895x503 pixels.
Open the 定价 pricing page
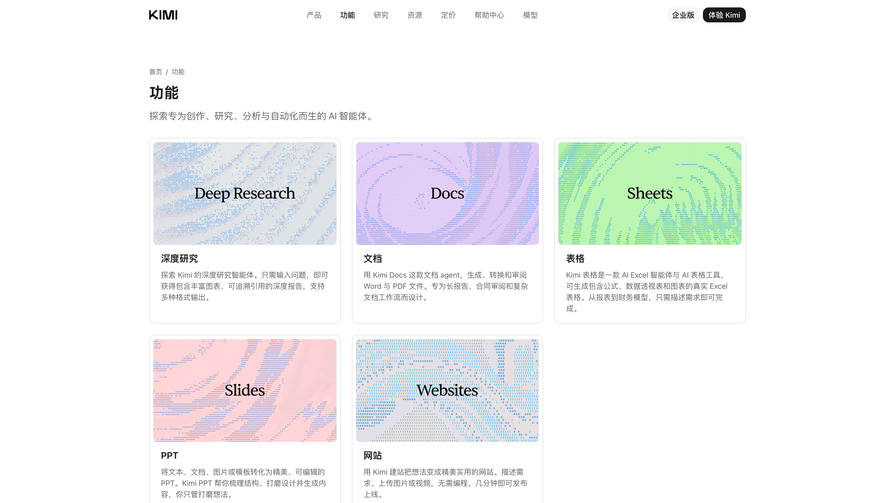click(448, 15)
